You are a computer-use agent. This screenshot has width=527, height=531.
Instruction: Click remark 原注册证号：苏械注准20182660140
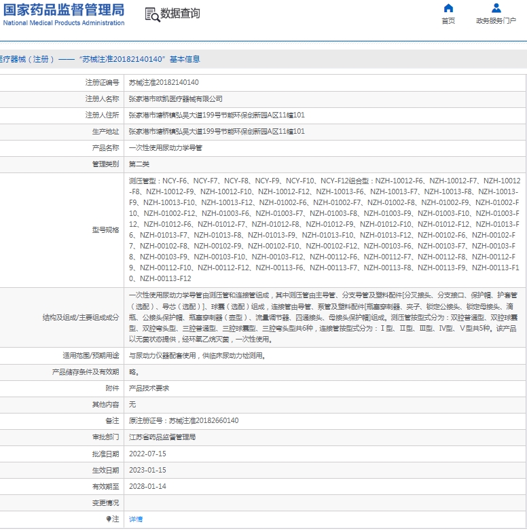tap(183, 420)
